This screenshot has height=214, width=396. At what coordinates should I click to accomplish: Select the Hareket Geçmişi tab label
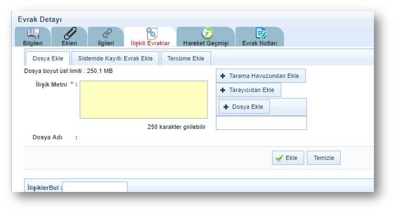coord(206,44)
